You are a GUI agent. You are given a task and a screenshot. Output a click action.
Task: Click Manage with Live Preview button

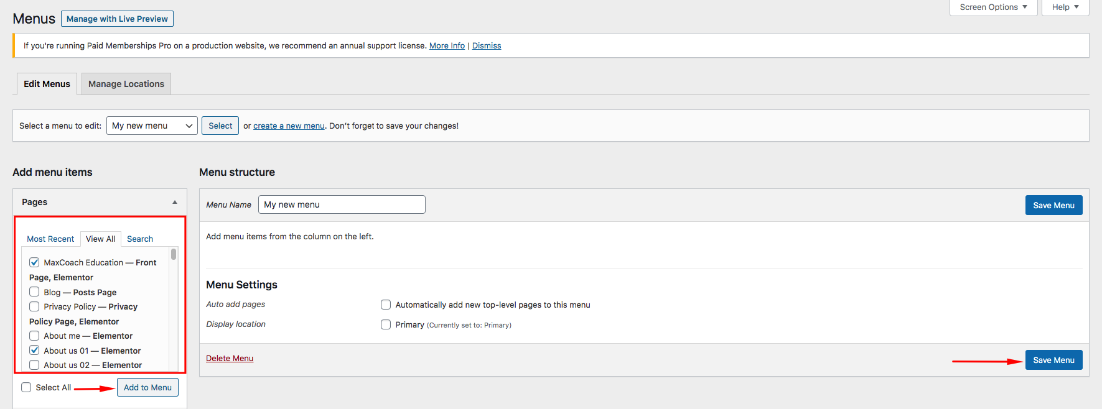[117, 19]
